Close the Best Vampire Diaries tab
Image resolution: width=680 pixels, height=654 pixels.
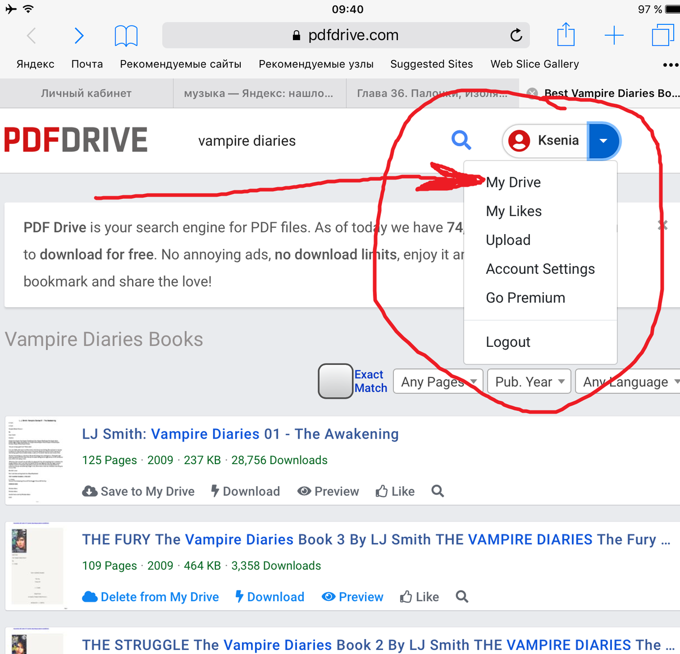coord(532,94)
